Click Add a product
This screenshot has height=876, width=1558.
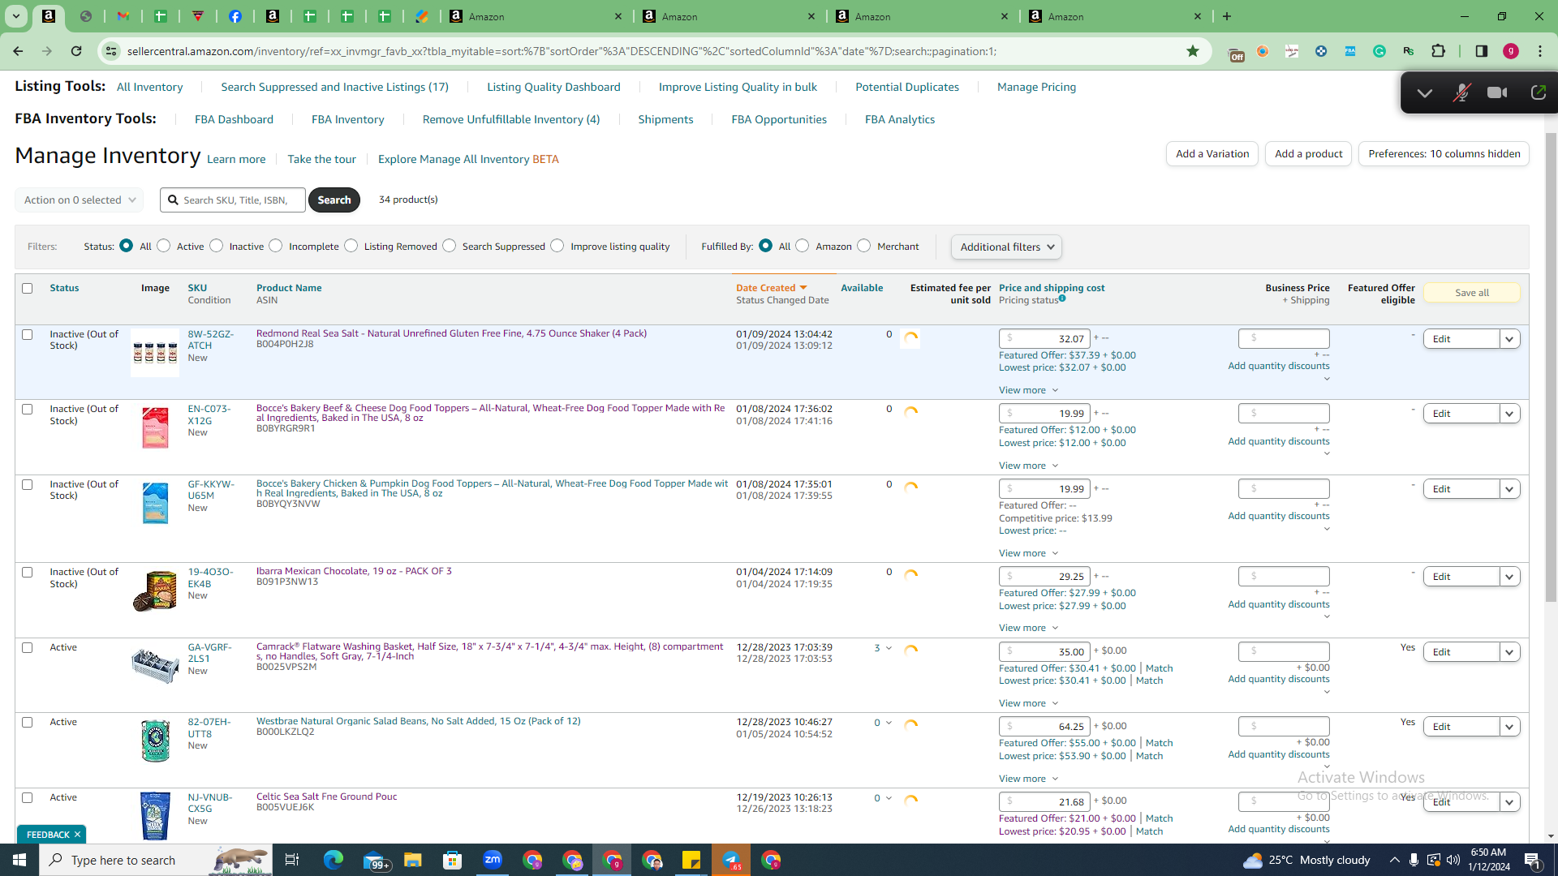(1308, 154)
